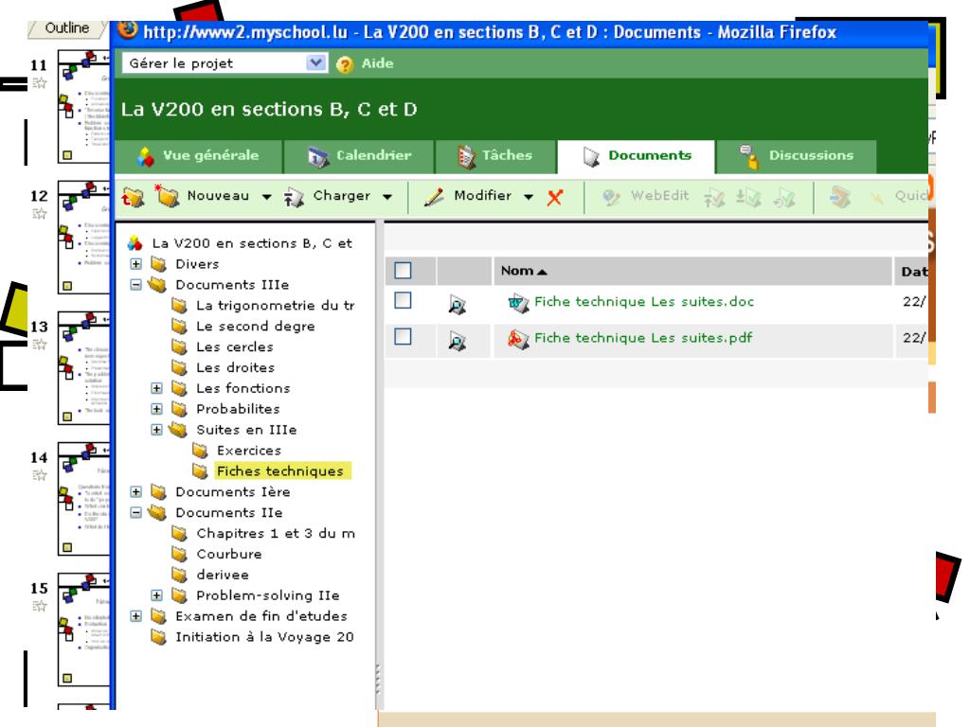The height and width of the screenshot is (727, 970).
Task: Open Fiche technique Les suites.pdf link
Action: point(643,338)
